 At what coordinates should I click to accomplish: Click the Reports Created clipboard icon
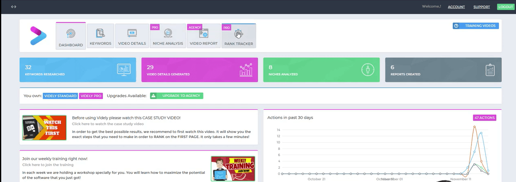[490, 70]
